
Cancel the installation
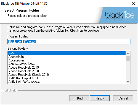click(123, 98)
